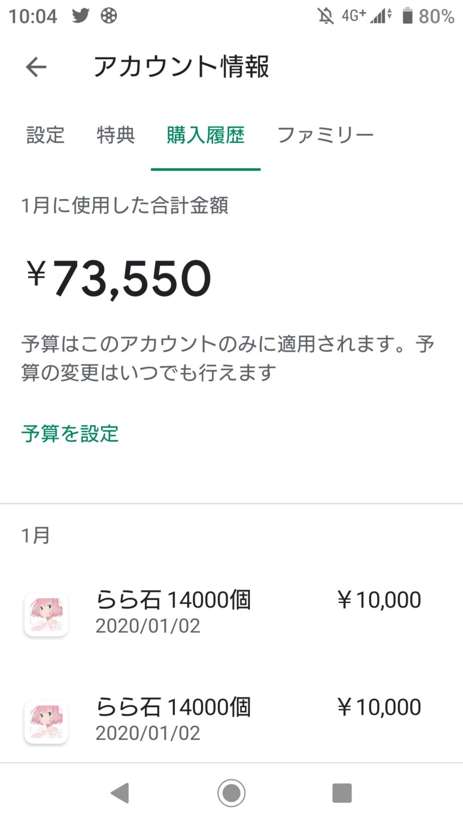Switch to the ファミリー tab
Screen dimensions: 463x824
(x=325, y=135)
